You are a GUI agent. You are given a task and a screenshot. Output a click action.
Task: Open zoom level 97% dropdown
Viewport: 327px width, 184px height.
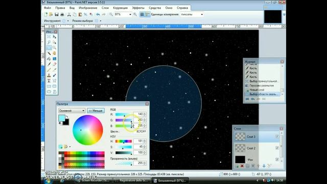pyautogui.click(x=130, y=14)
